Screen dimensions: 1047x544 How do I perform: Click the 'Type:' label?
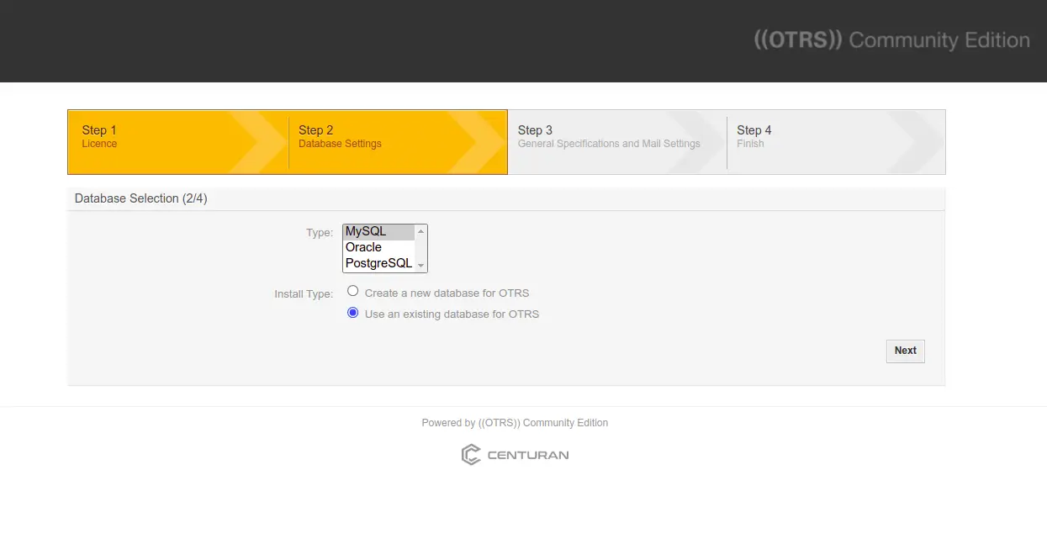(320, 233)
